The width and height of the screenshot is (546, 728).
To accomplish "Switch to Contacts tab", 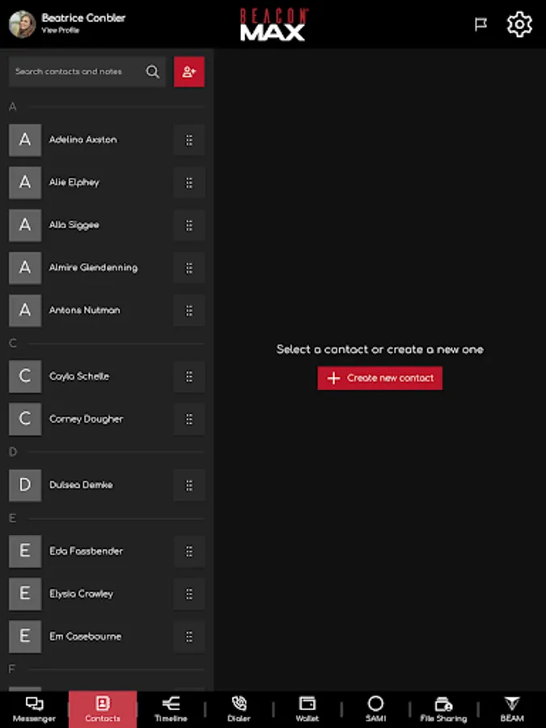I will [103, 709].
